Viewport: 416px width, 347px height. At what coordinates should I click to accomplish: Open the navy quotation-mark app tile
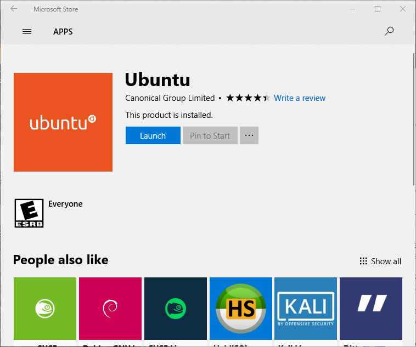(x=370, y=309)
